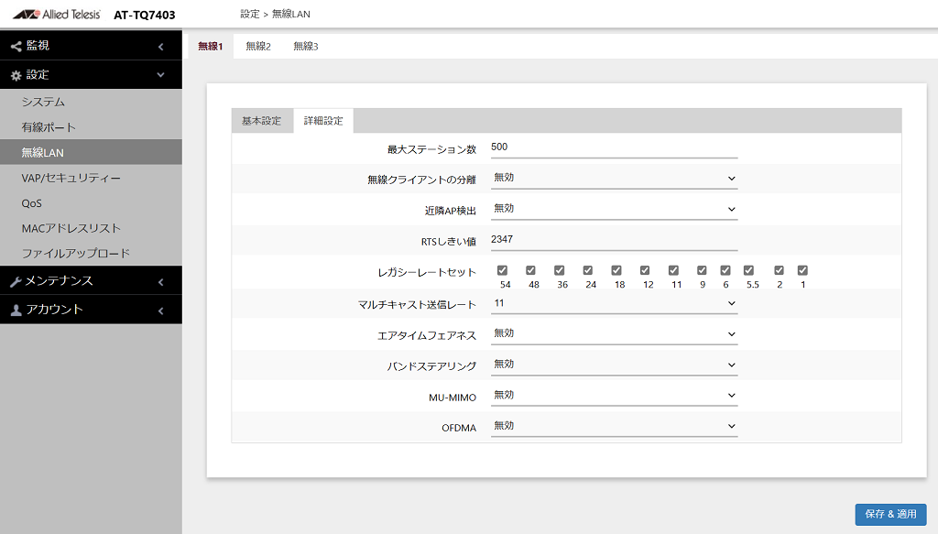Click the 設定 > 無線LAN breadcrumb
The image size is (938, 534).
[275, 14]
